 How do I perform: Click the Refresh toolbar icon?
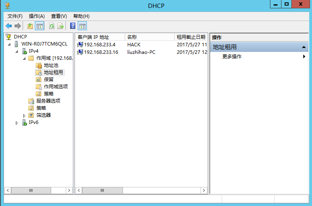pos(52,26)
